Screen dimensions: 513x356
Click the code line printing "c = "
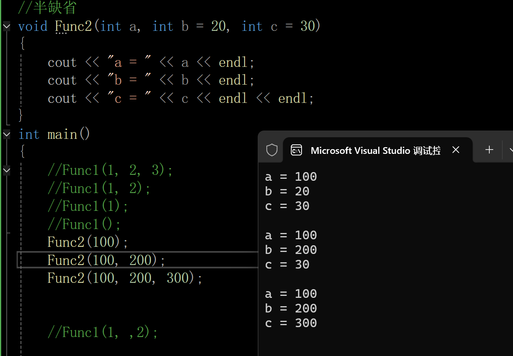click(181, 98)
